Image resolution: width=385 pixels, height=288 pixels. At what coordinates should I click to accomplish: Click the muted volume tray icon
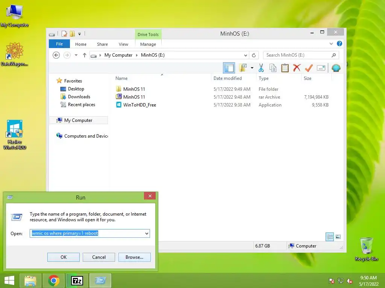coord(350,281)
